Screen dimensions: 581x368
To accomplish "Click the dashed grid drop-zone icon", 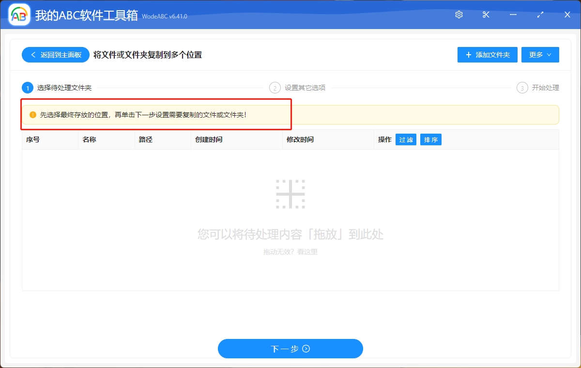I will [290, 193].
